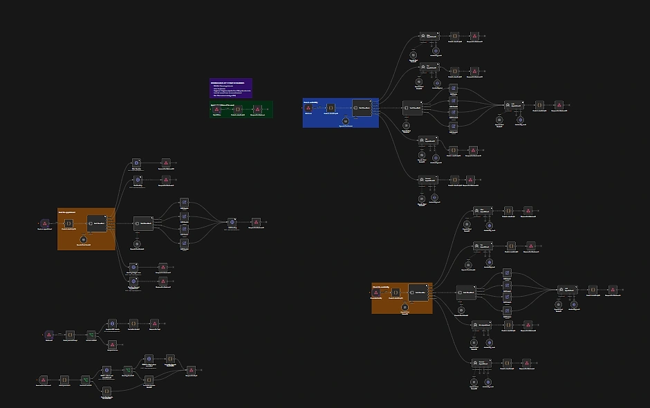650x408 pixels.
Task: Select the bottommost code node of the lowest flow
Action: (x=106, y=391)
